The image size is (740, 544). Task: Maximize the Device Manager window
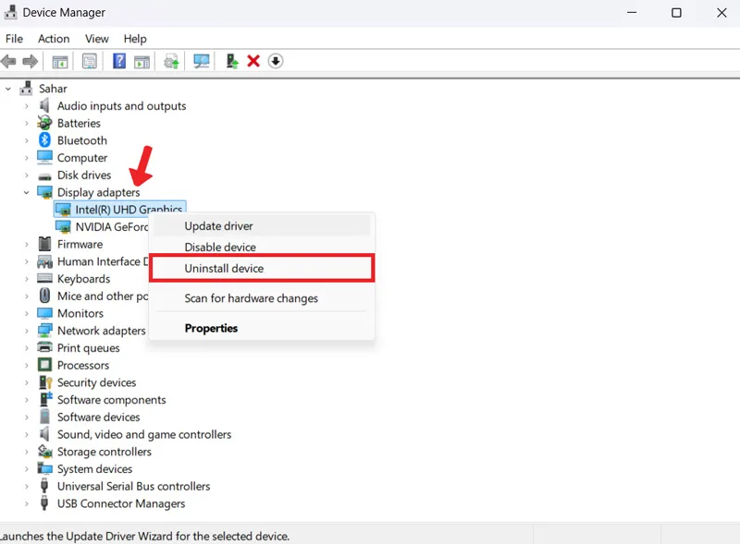pyautogui.click(x=676, y=13)
